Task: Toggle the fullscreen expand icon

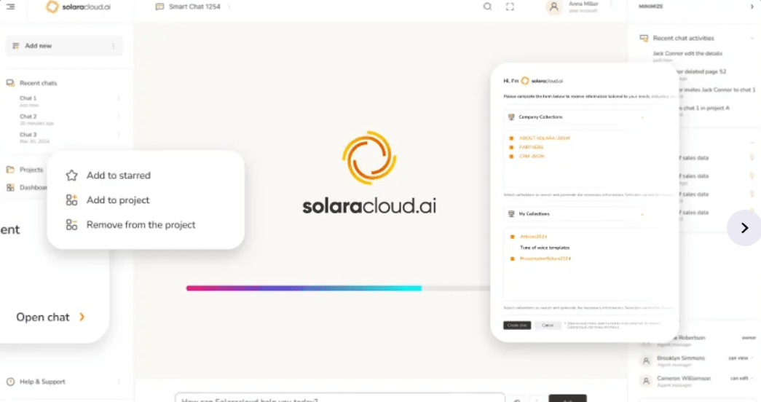Action: (510, 7)
